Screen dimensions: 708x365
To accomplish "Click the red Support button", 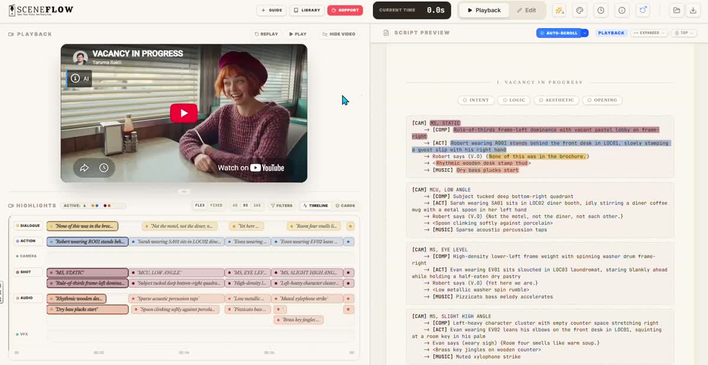I will click(345, 10).
